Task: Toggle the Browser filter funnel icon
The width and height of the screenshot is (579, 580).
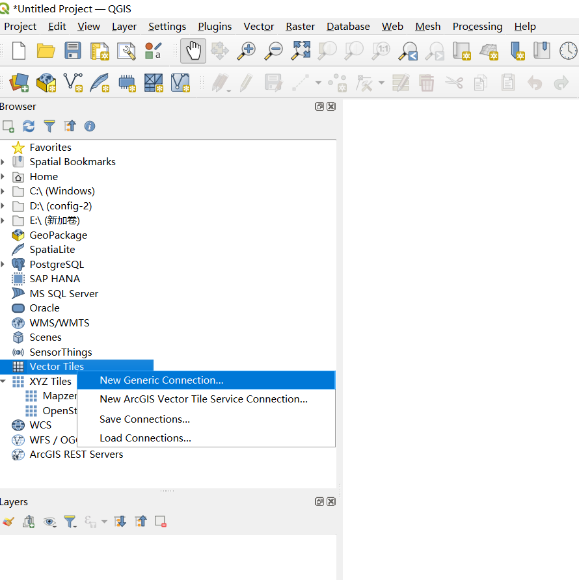Action: pyautogui.click(x=49, y=126)
